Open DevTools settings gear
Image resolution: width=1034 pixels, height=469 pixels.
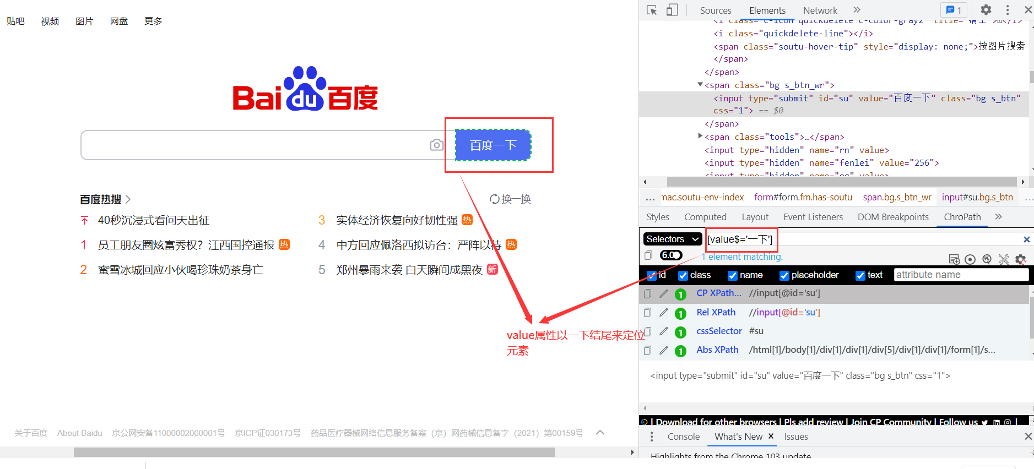(986, 10)
